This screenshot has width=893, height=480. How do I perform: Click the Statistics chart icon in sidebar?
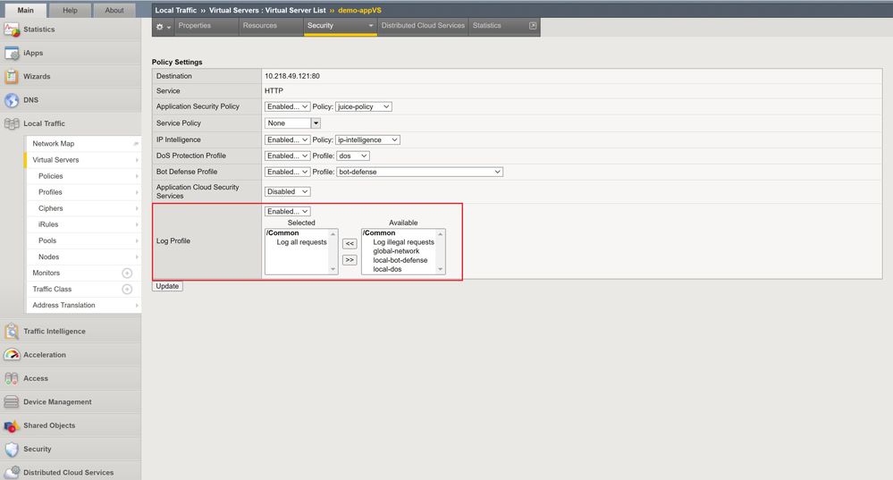(12, 29)
